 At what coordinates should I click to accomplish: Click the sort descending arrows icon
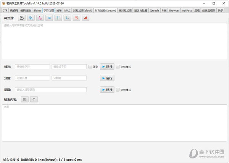67,18
